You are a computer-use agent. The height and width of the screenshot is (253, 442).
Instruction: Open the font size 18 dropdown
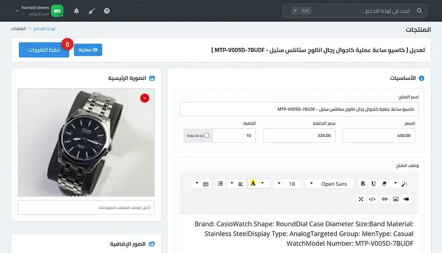pos(287,184)
